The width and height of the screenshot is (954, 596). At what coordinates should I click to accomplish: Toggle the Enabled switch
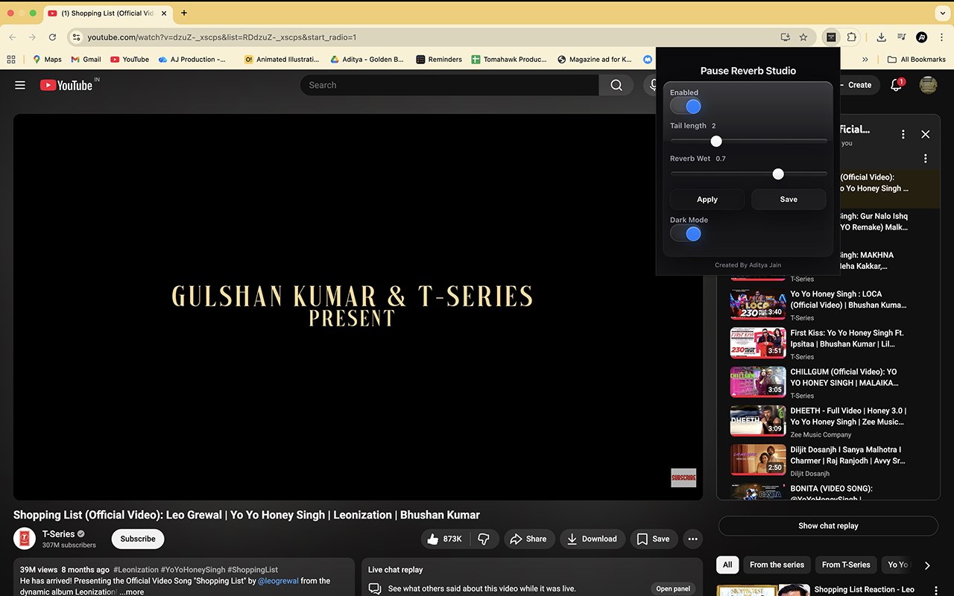pyautogui.click(x=686, y=107)
